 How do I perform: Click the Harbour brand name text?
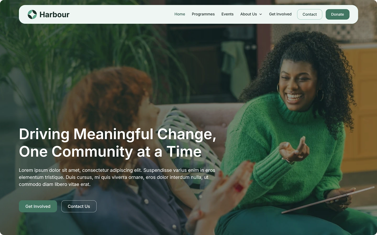click(54, 14)
